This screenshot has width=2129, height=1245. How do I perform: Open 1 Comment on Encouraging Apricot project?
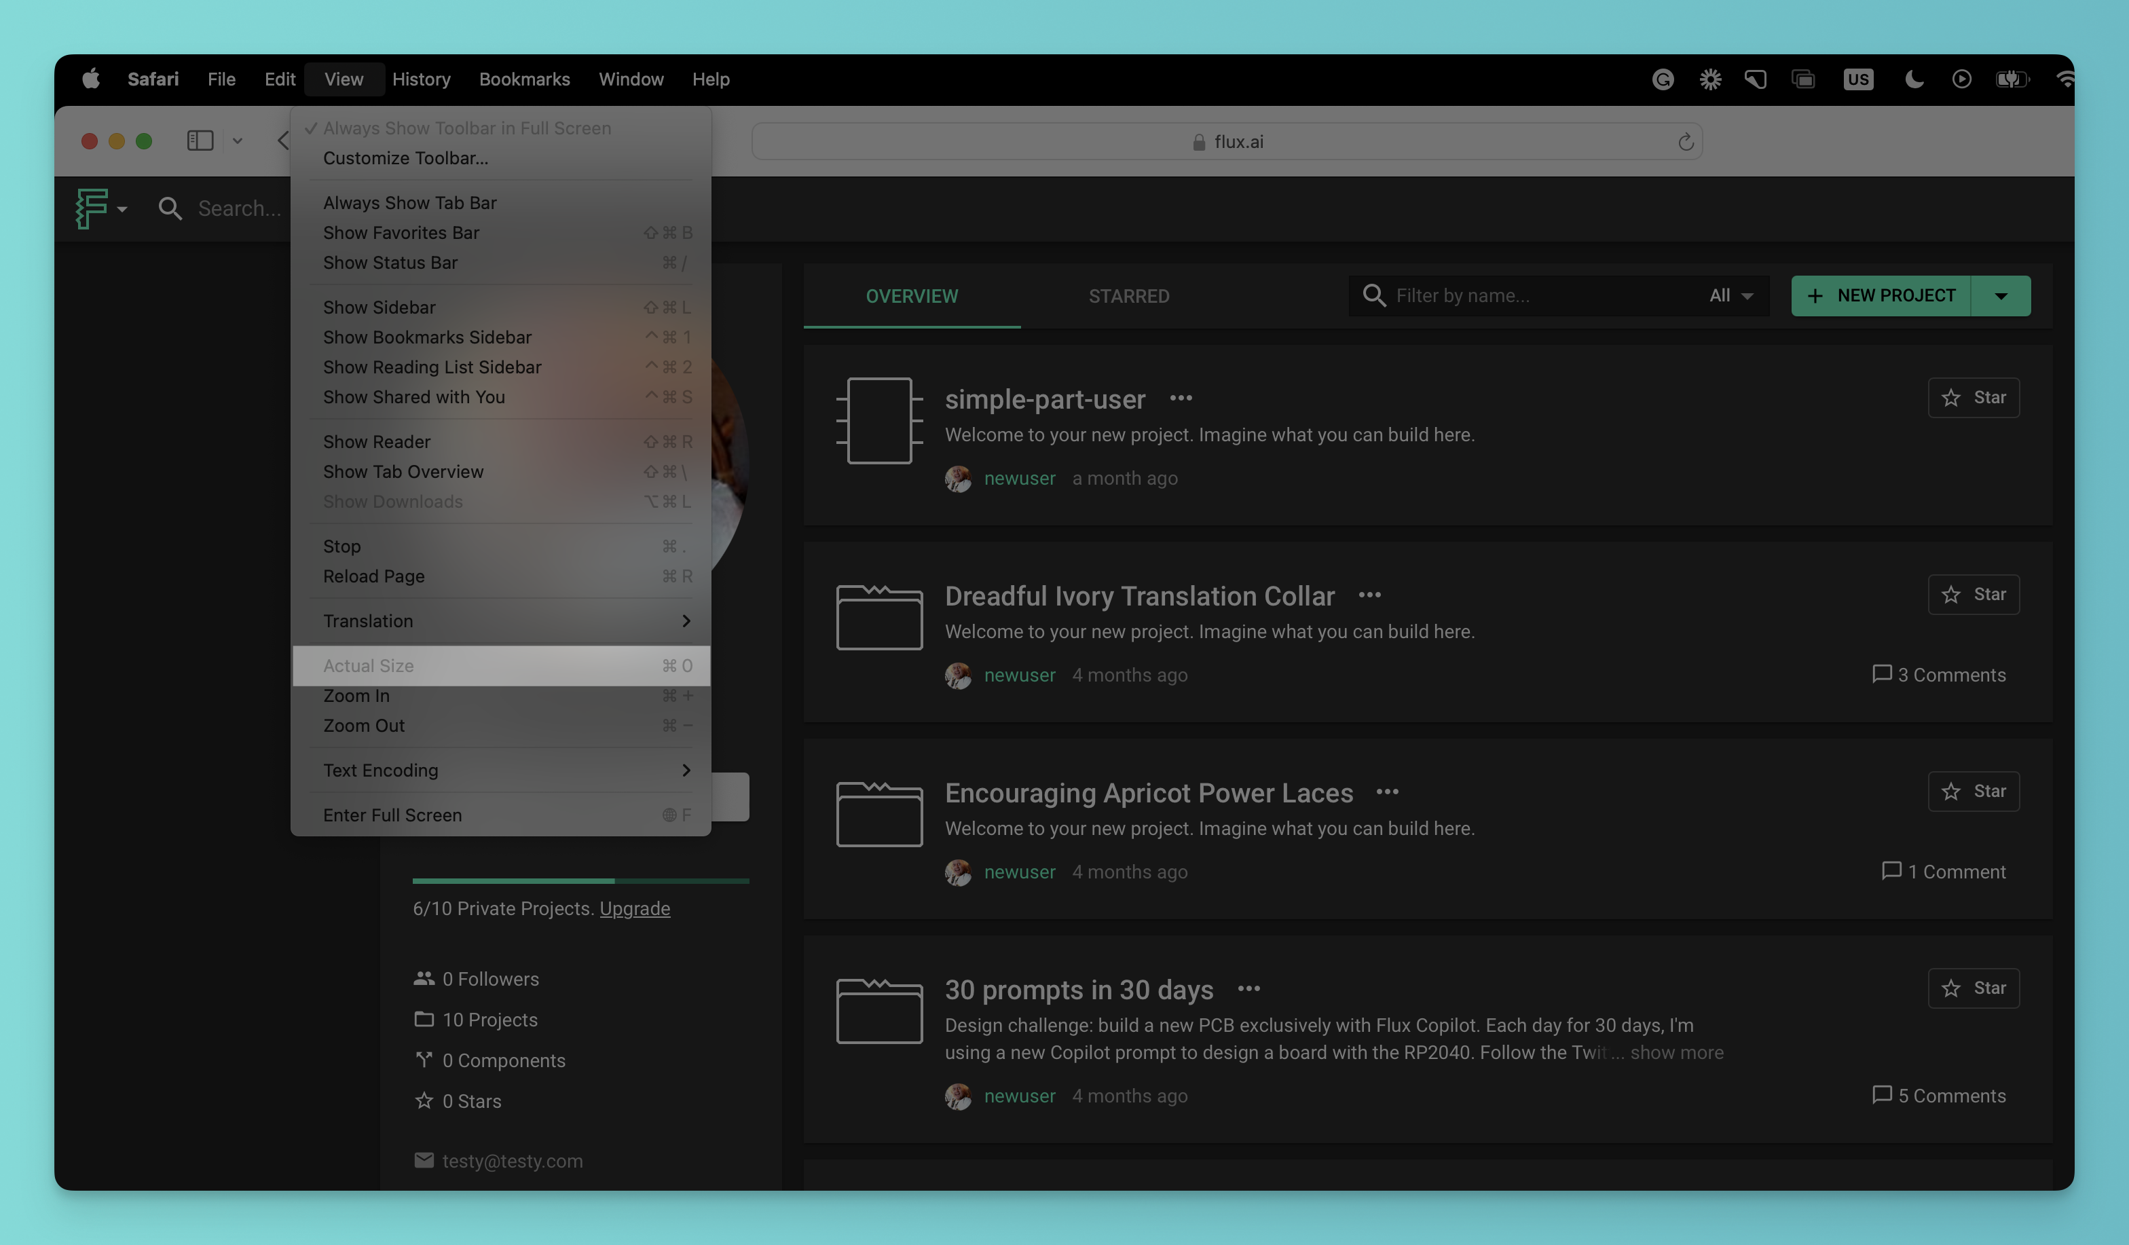1943,871
